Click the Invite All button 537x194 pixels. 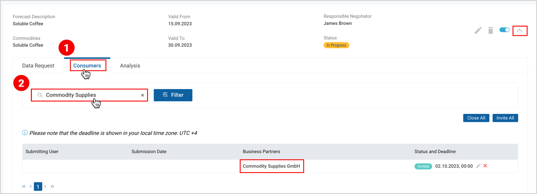coord(505,118)
